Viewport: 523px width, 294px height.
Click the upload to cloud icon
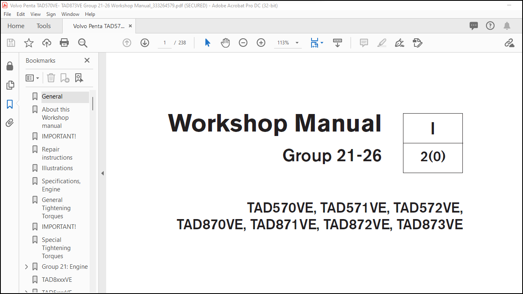coord(47,43)
